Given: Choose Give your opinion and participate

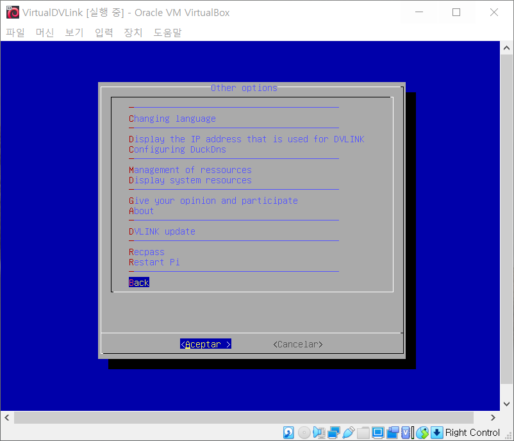Looking at the screenshot, I should point(213,201).
